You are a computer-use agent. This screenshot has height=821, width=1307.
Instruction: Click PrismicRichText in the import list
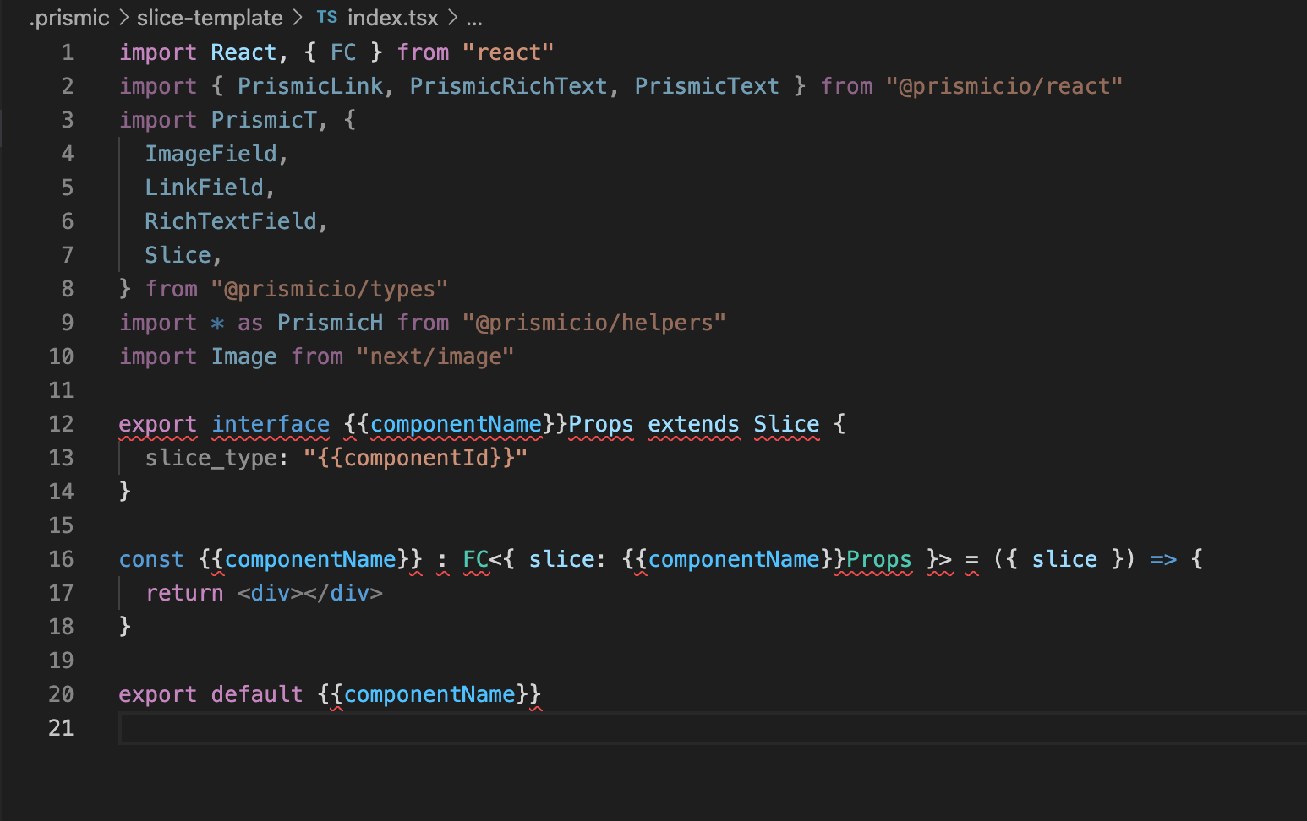(508, 86)
